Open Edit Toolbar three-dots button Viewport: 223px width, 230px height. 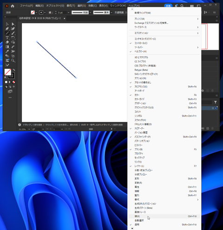tap(10, 98)
